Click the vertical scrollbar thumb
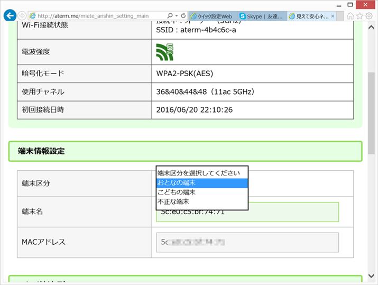This screenshot has width=378, height=285. coord(371,113)
